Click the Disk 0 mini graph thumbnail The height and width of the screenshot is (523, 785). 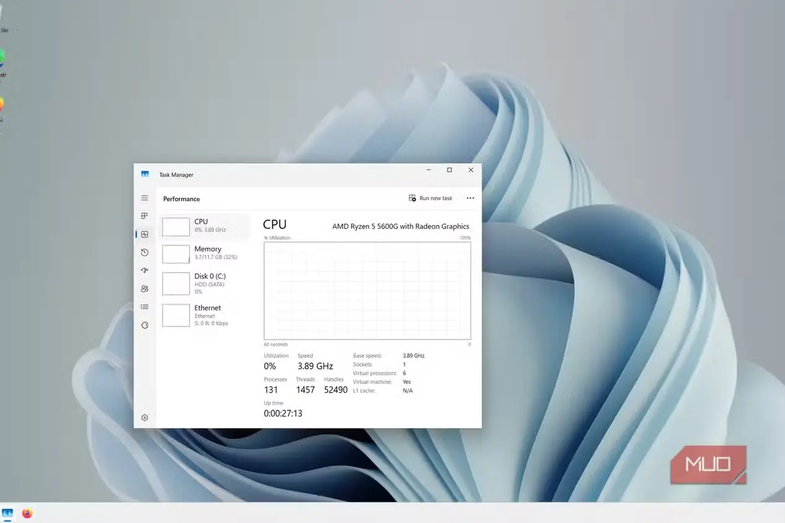176,284
